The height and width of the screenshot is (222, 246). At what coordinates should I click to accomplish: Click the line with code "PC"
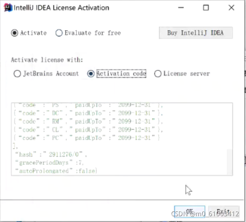tap(86, 138)
